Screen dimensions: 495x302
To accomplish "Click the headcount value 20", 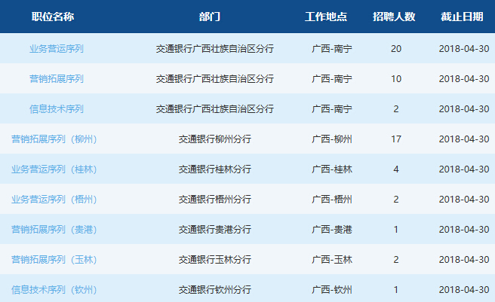I will [x=396, y=49].
